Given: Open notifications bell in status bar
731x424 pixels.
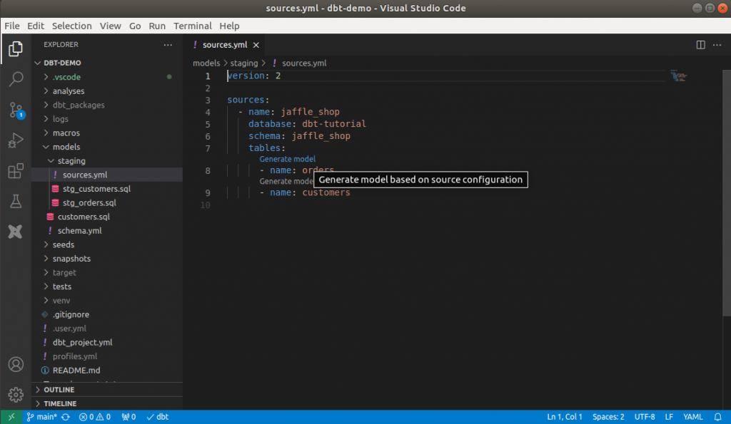Looking at the screenshot, I should 717,417.
